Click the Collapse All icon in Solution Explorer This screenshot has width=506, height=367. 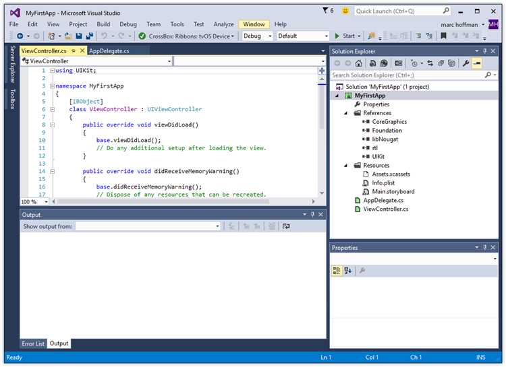(441, 63)
